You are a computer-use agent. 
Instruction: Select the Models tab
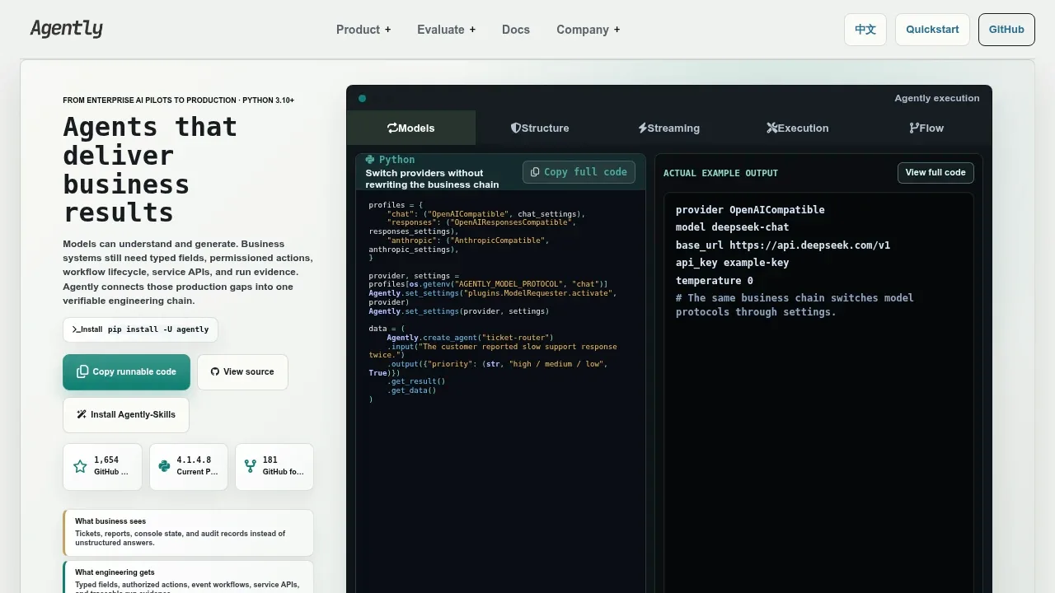coord(411,128)
